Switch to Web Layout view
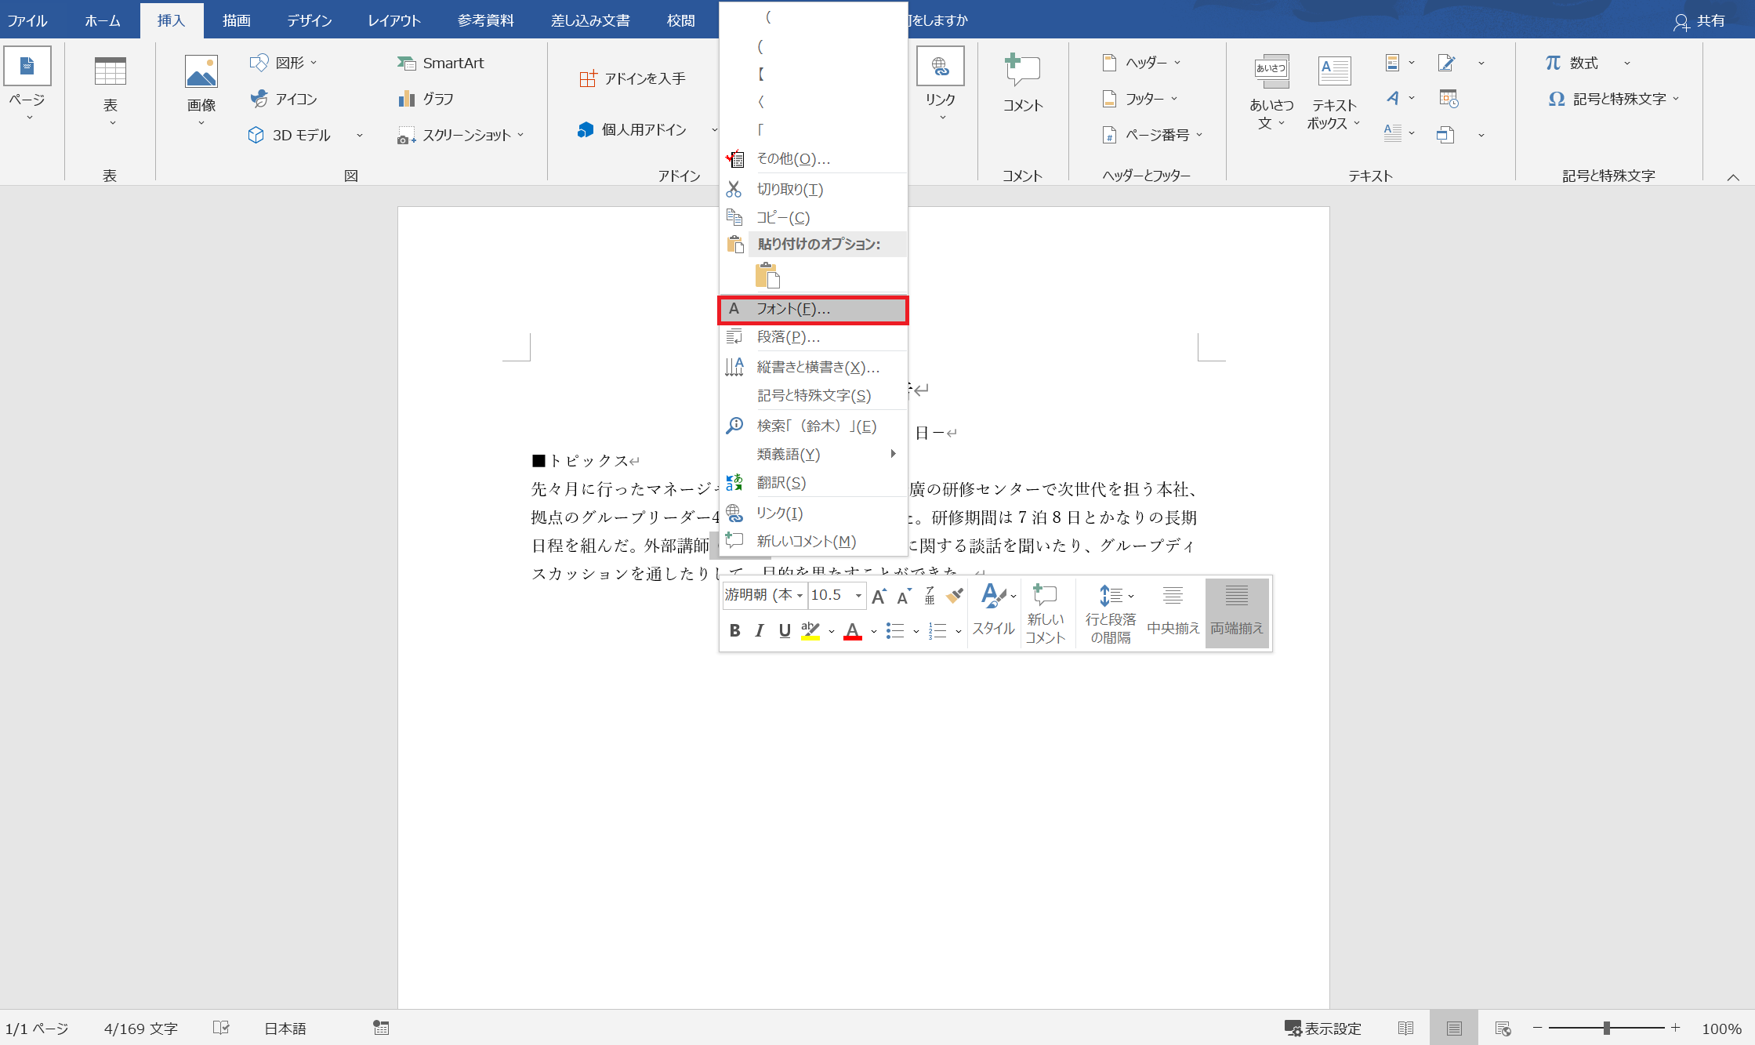The image size is (1755, 1045). coord(1503,1029)
